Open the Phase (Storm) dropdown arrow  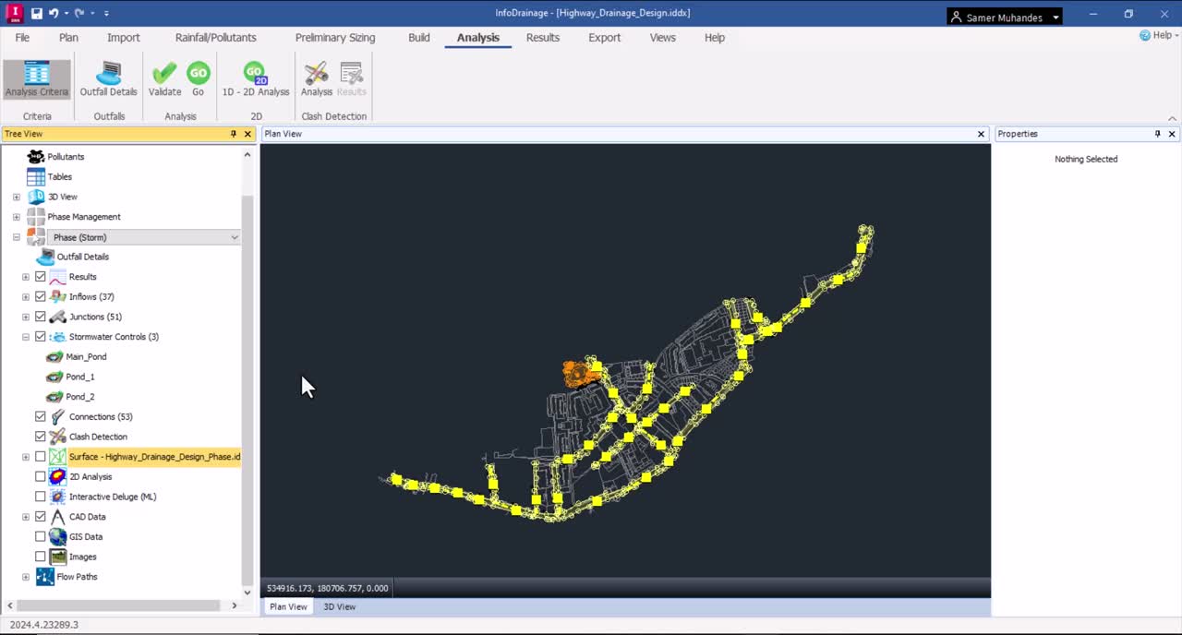tap(235, 237)
